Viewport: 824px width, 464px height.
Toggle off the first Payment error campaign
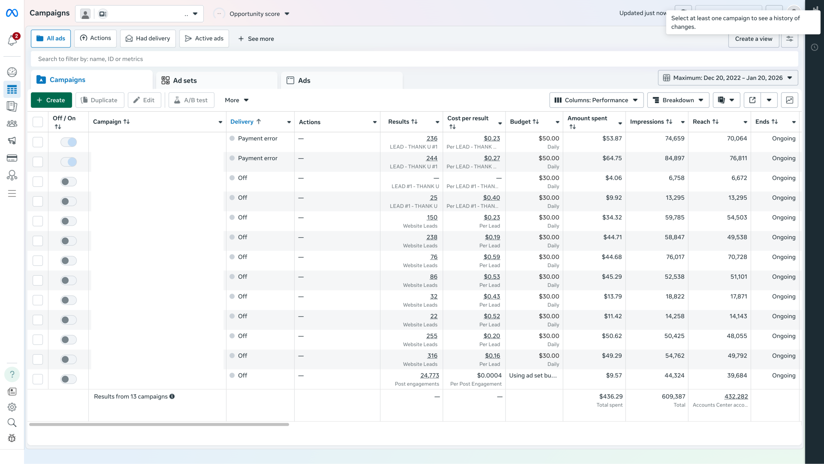click(69, 142)
